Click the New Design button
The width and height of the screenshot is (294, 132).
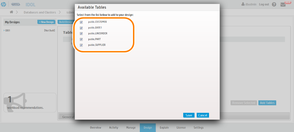click(46, 22)
